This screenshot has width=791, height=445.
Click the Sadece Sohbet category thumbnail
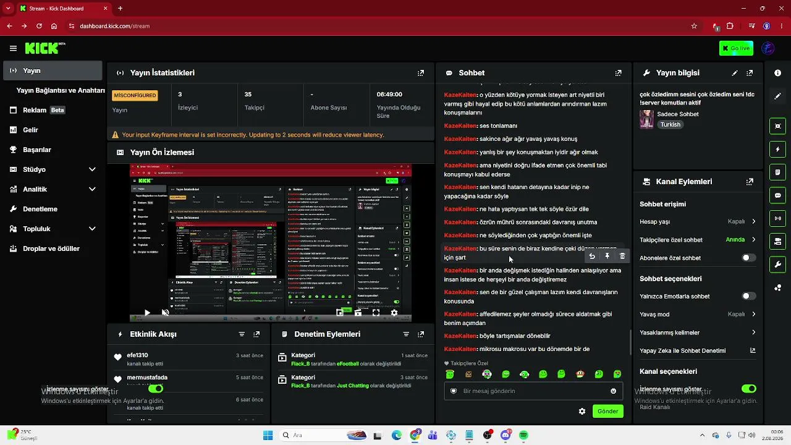pos(646,119)
